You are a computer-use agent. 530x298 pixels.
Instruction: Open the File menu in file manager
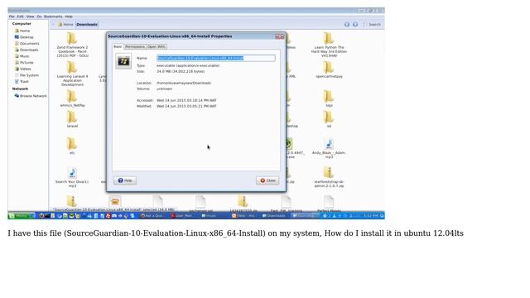(x=12, y=17)
